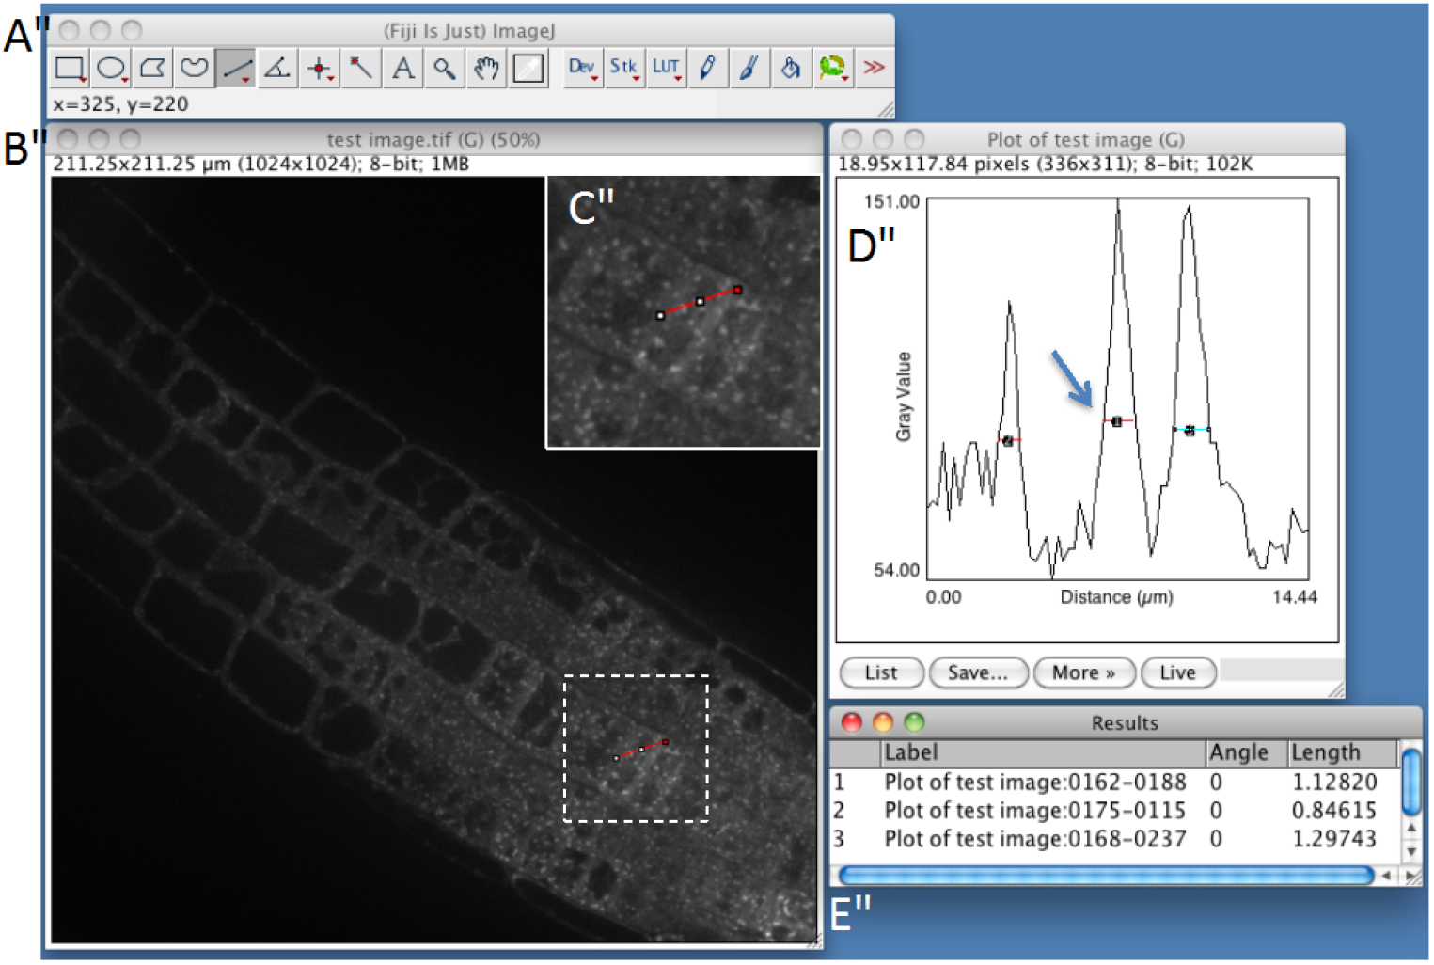
Task: Select the Paintbrush tool
Action: (749, 68)
